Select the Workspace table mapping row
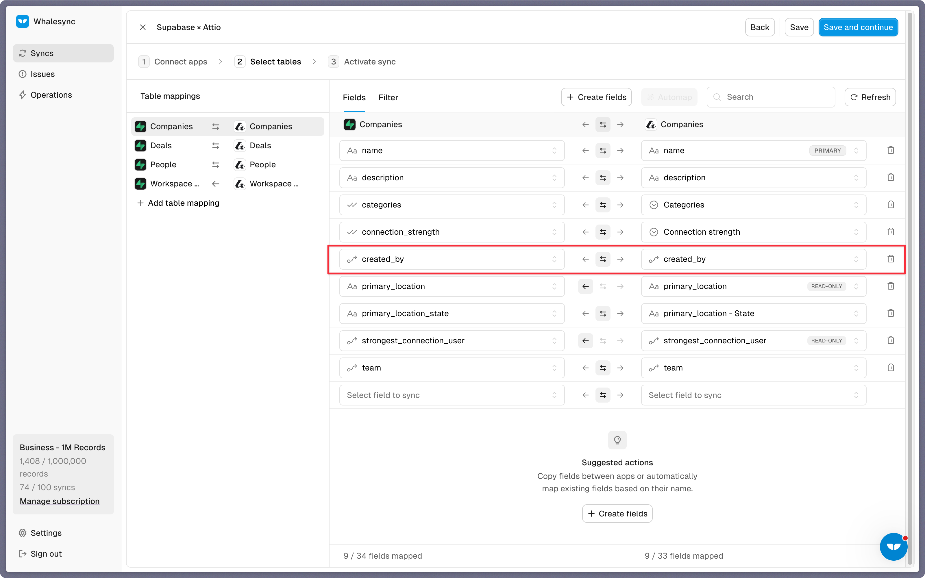This screenshot has width=925, height=578. (x=227, y=184)
